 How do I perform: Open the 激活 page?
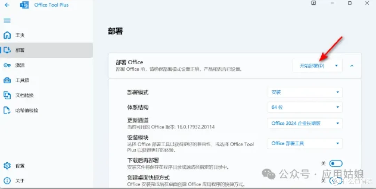(46, 65)
